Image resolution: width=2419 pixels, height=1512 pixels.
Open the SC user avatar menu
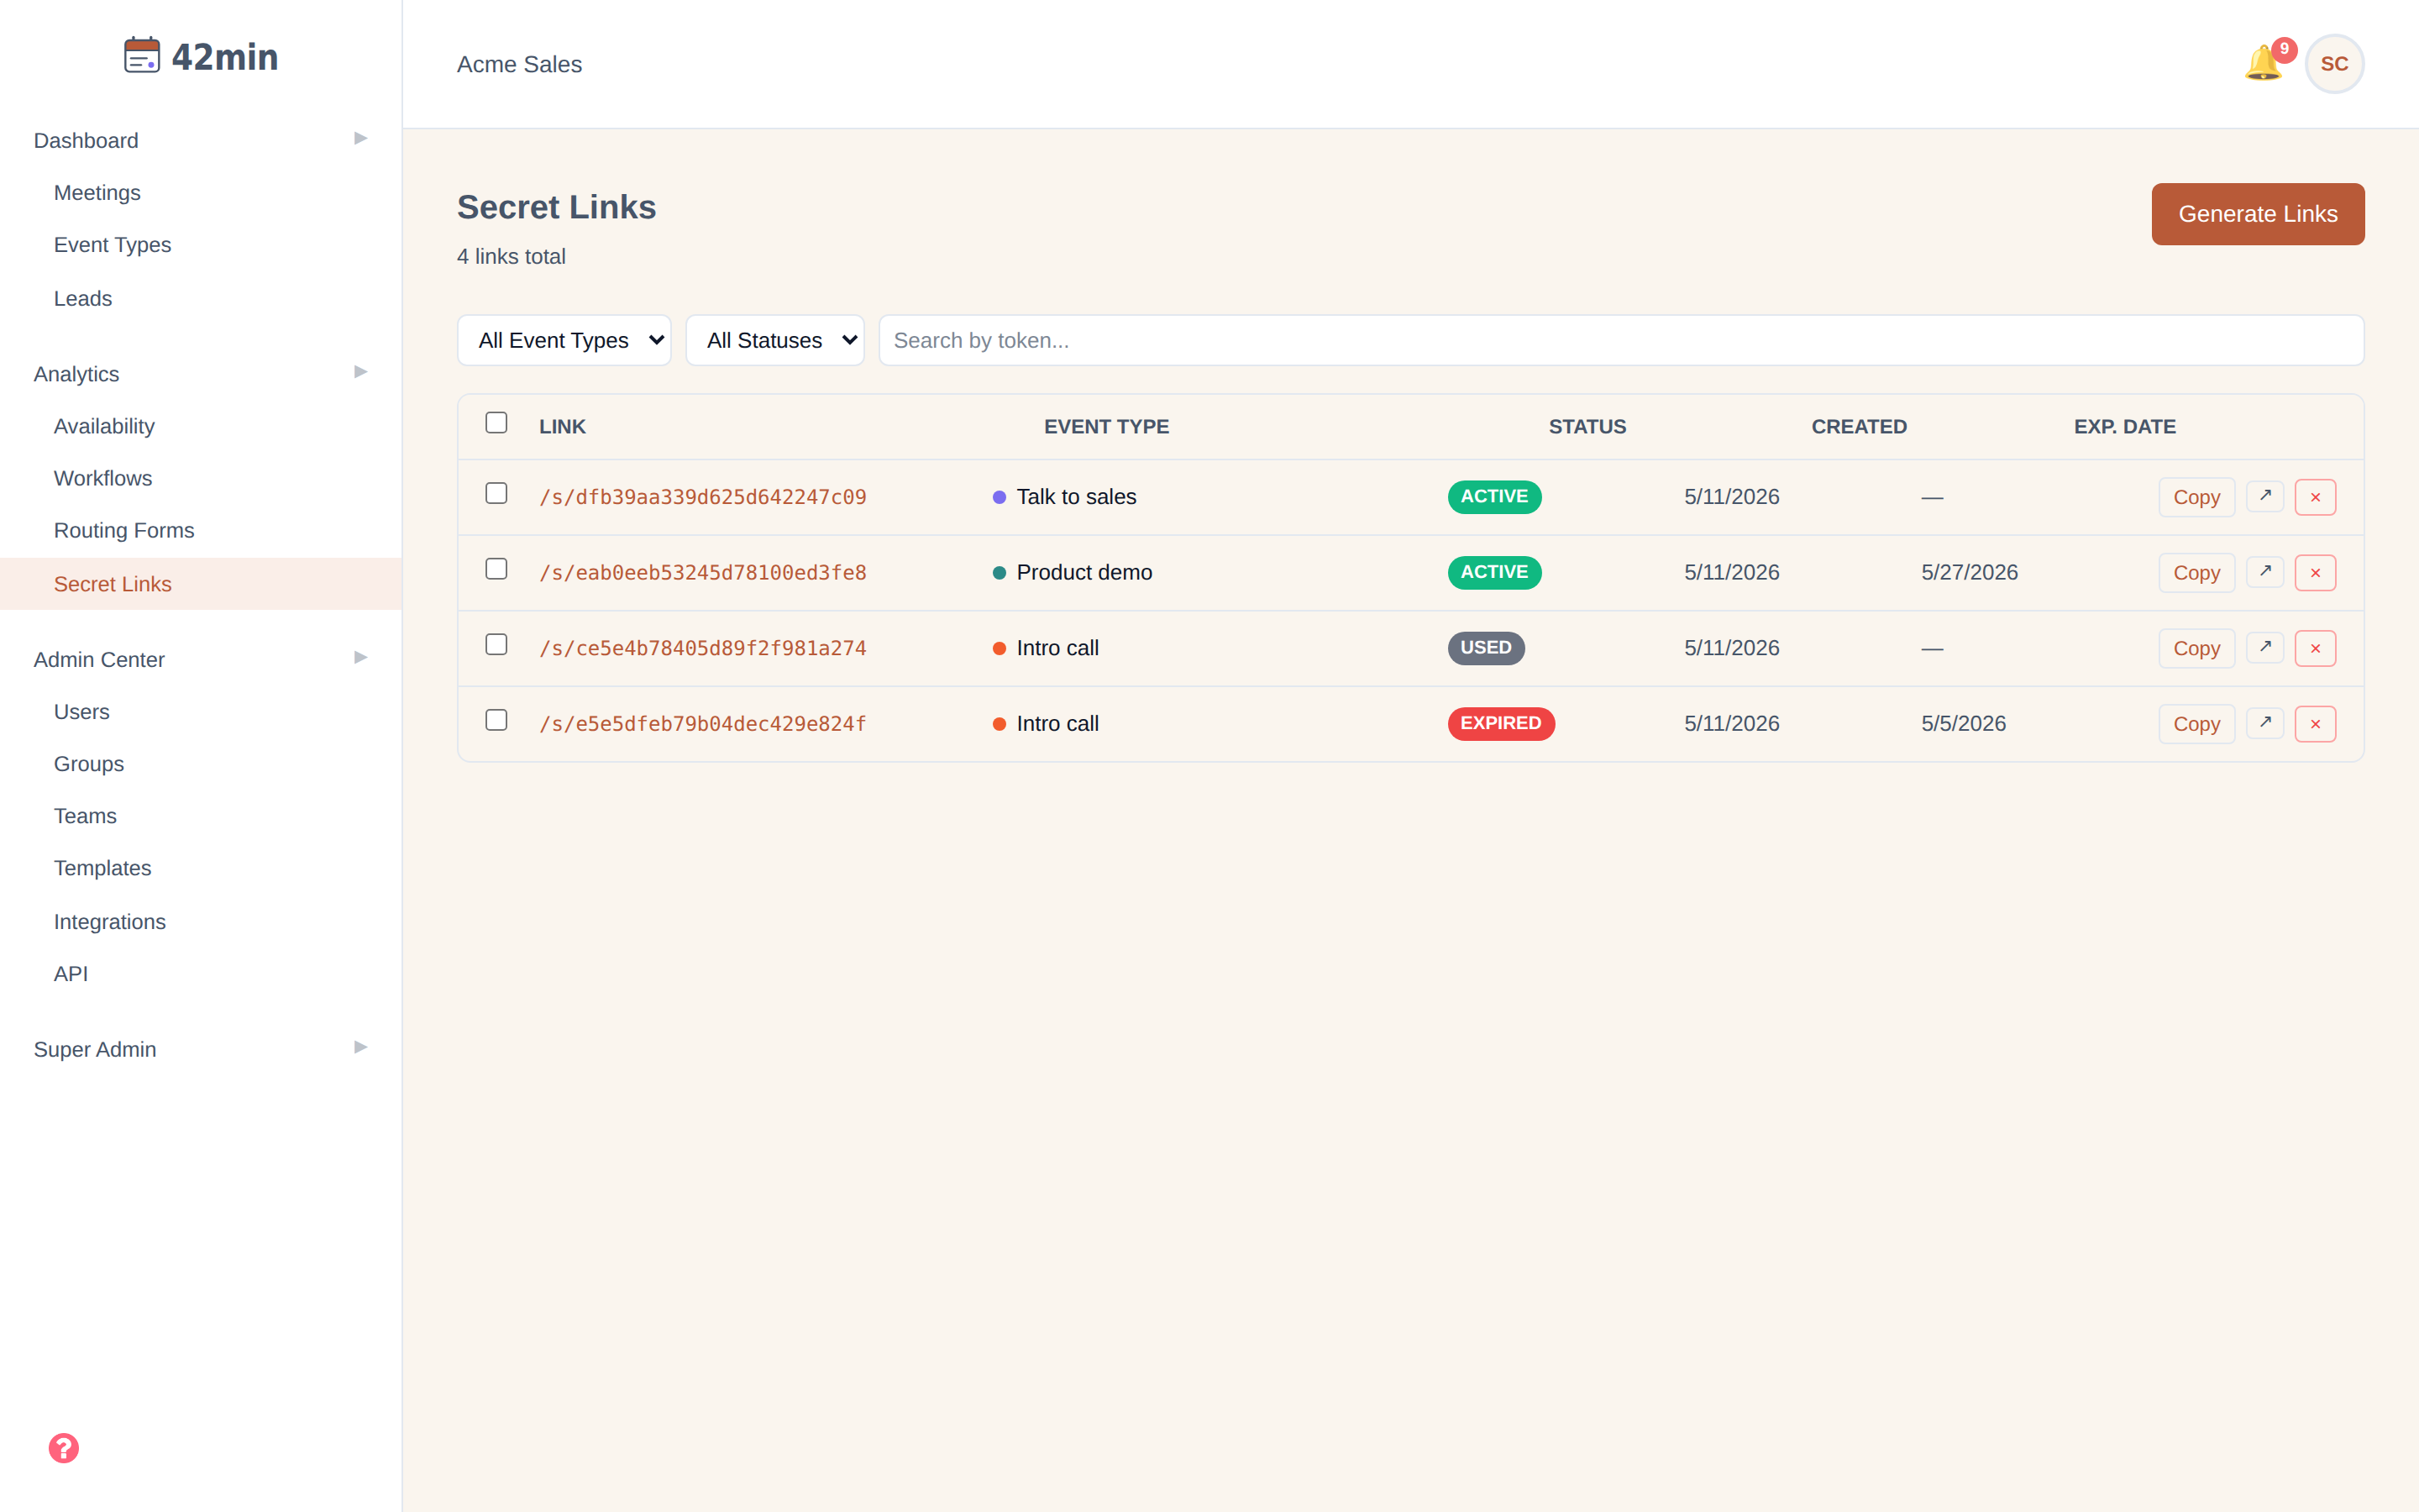click(2334, 64)
